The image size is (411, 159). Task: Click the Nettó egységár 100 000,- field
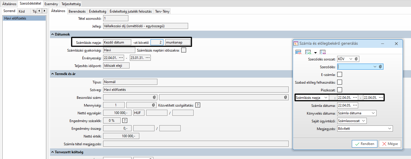click(x=117, y=113)
